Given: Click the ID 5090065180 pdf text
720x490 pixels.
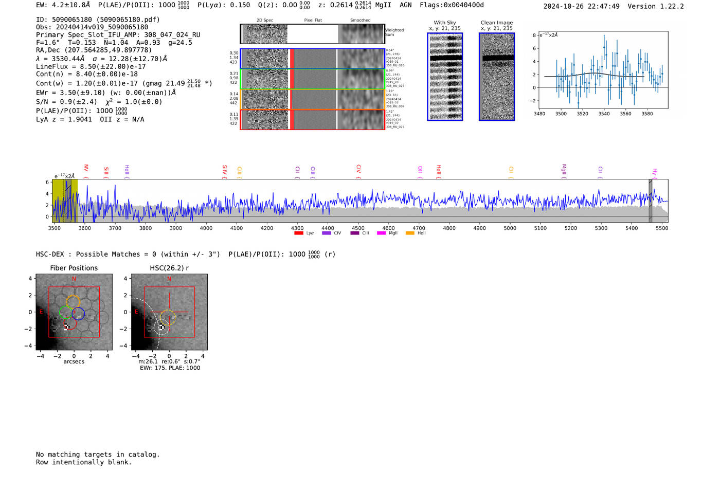Looking at the screenshot, I should tap(98, 20).
